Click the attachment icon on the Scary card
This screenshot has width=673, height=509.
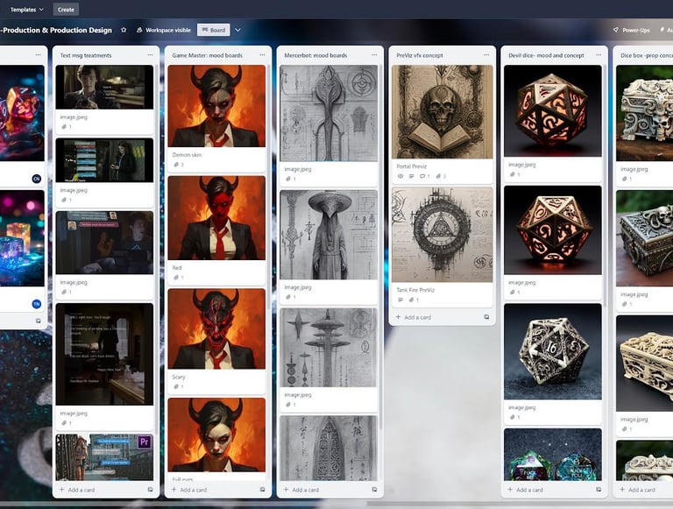click(x=178, y=386)
